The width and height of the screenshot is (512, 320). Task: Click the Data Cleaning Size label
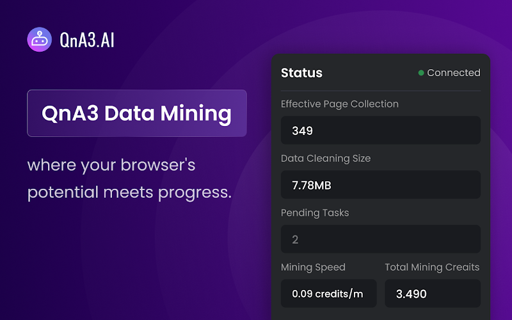326,158
